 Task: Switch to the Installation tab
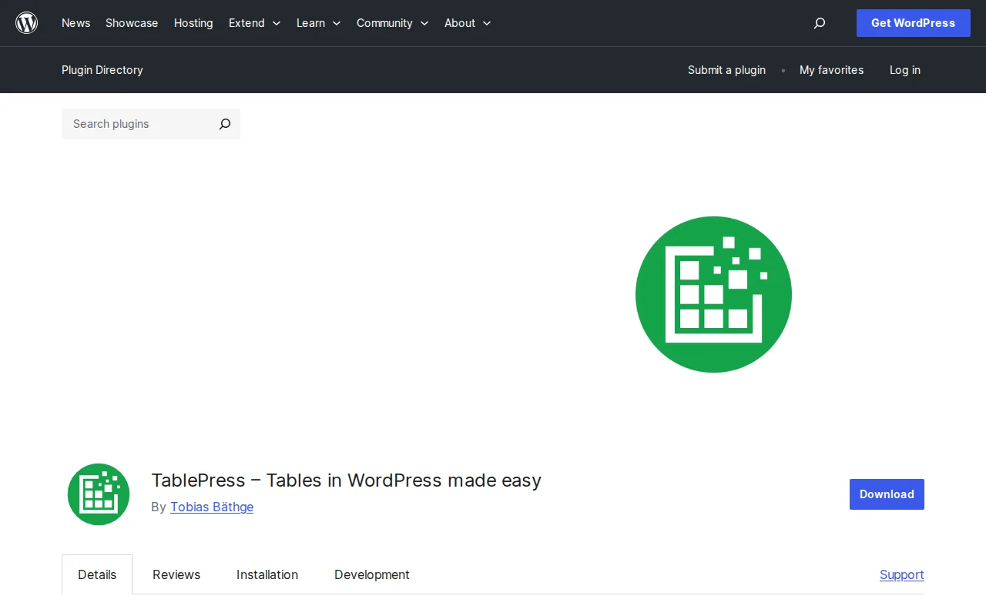267,574
